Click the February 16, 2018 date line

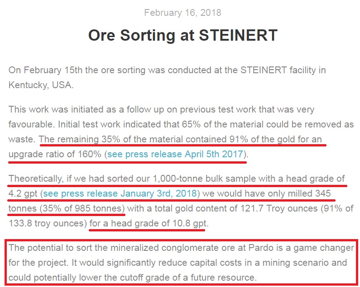tap(183, 13)
